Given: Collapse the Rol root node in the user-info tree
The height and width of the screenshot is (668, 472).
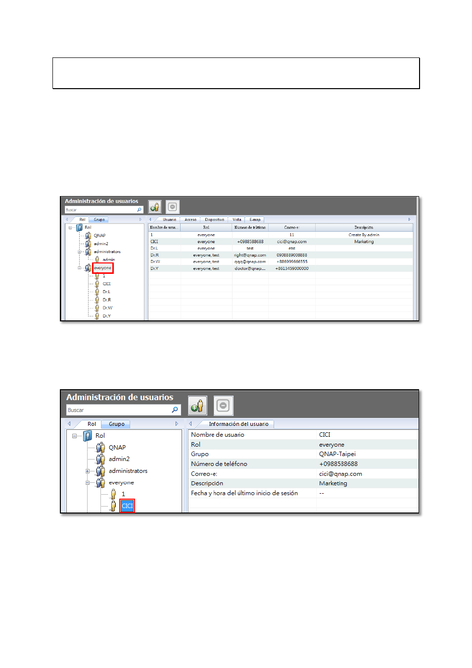Looking at the screenshot, I should click(x=75, y=436).
